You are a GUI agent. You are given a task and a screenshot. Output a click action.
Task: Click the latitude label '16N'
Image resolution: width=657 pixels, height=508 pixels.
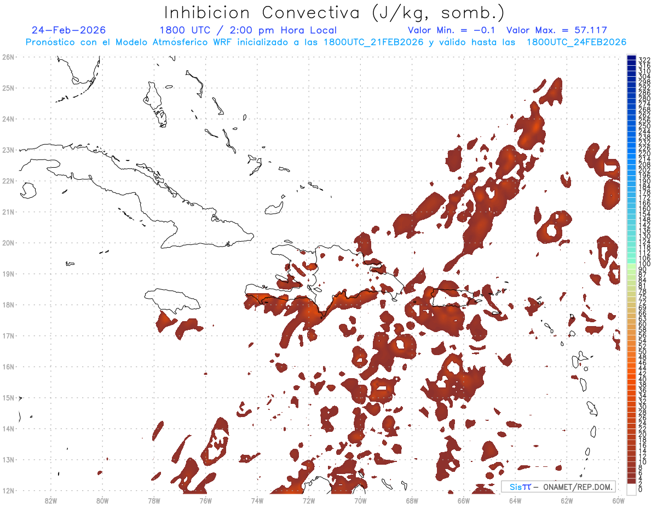click(x=8, y=367)
